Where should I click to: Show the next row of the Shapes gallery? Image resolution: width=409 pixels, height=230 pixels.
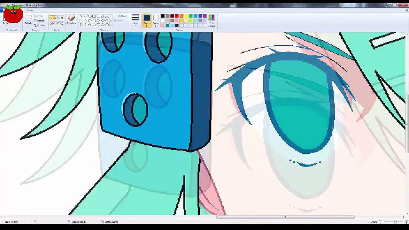[x=111, y=21]
